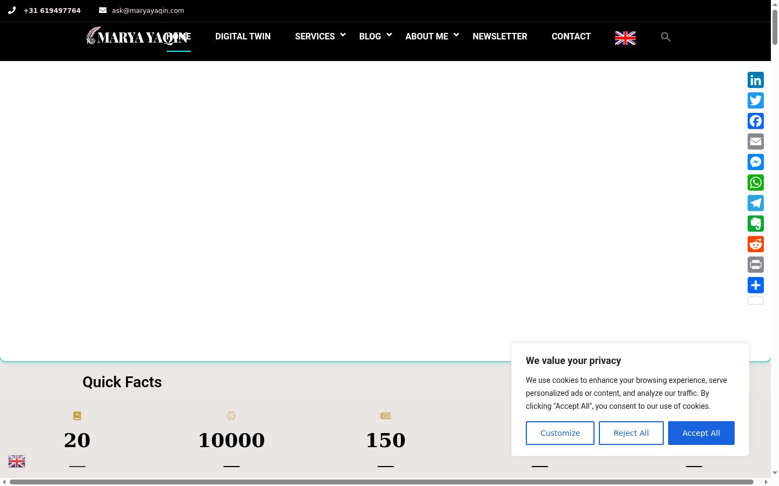The image size is (779, 486).
Task: Share page via Twitter sidebar icon
Action: pyautogui.click(x=756, y=100)
